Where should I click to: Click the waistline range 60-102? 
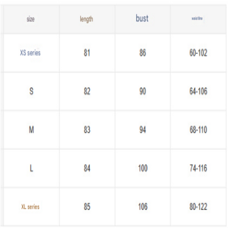[x=198, y=53]
